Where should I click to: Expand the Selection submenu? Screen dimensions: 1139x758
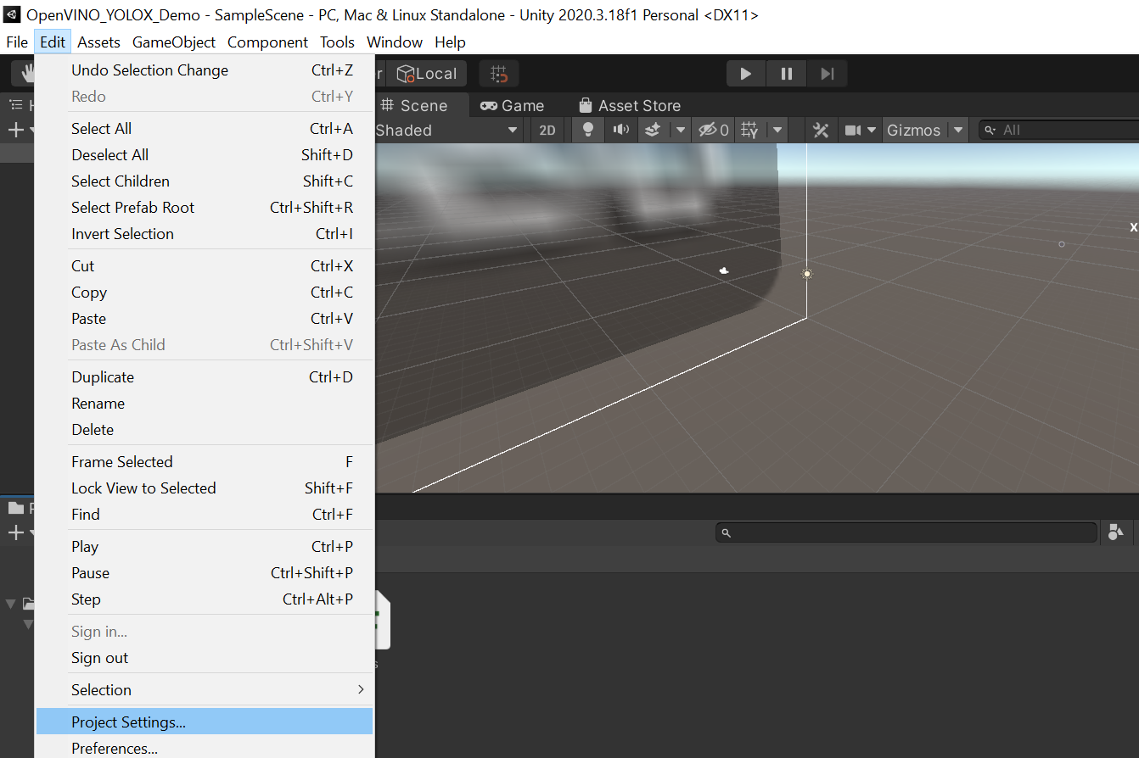[205, 690]
